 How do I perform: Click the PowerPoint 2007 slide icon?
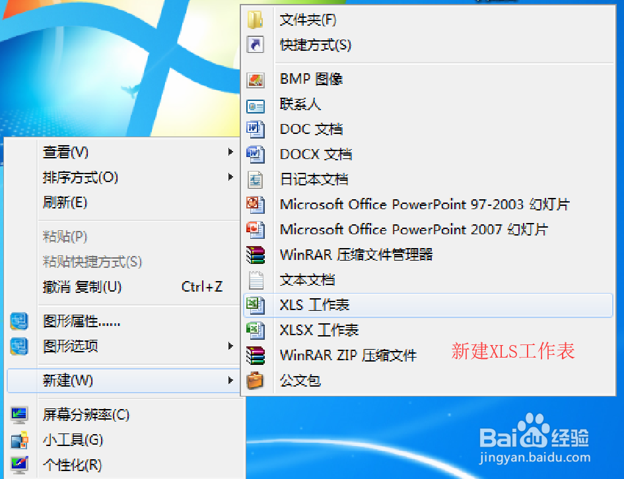(255, 230)
